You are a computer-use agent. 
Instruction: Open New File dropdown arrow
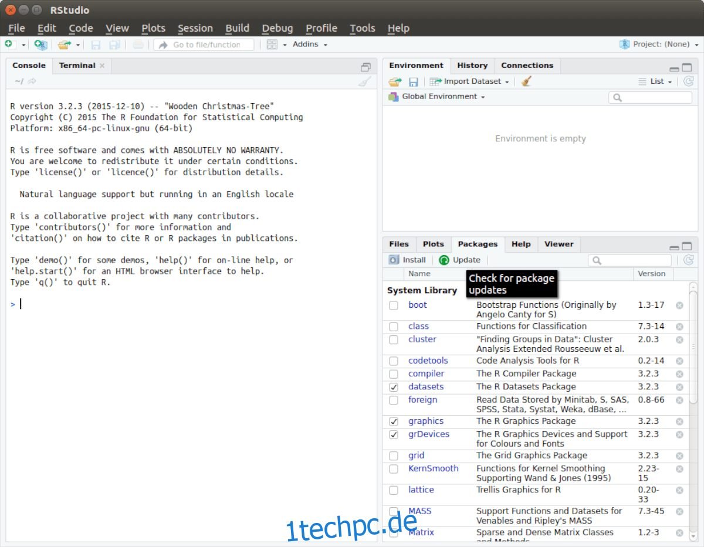point(24,45)
